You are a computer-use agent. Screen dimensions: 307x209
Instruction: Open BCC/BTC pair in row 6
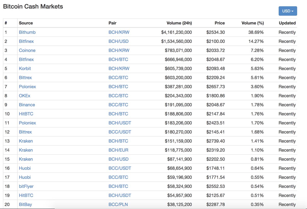point(118,77)
